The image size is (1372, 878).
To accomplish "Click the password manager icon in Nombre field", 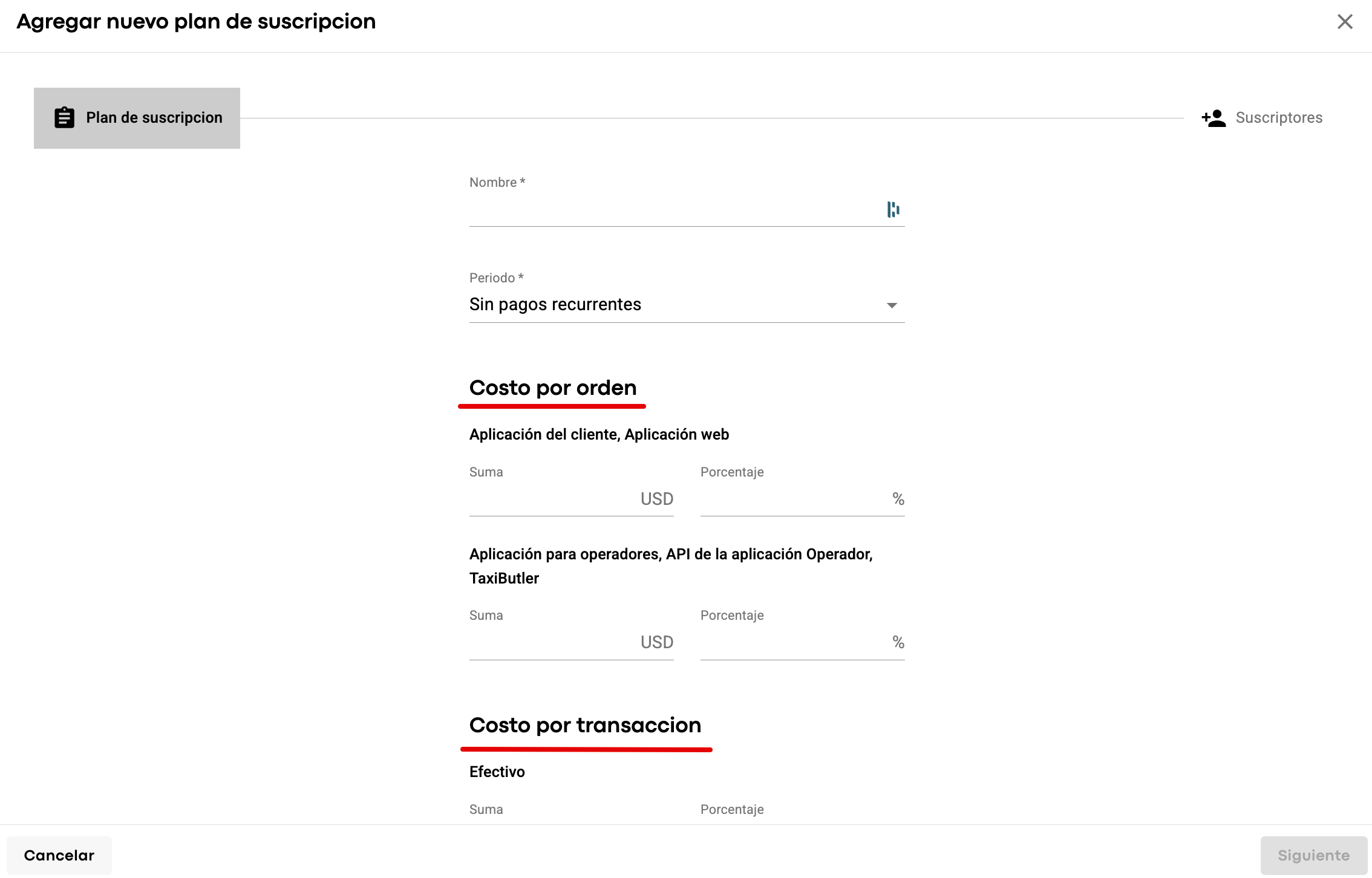I will tap(893, 209).
